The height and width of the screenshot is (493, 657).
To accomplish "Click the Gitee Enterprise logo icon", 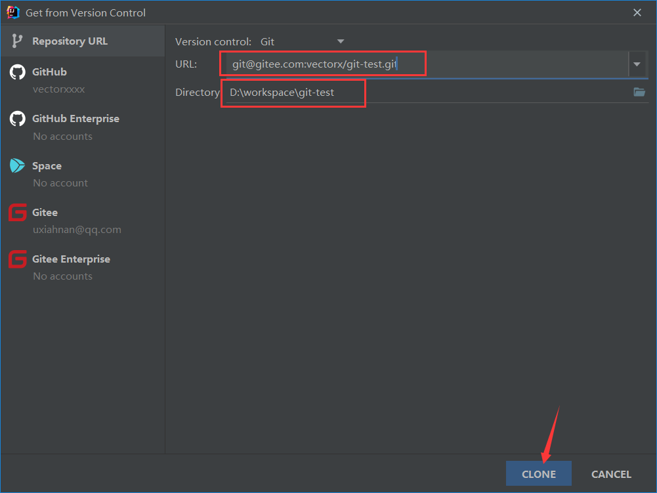I will (18, 259).
